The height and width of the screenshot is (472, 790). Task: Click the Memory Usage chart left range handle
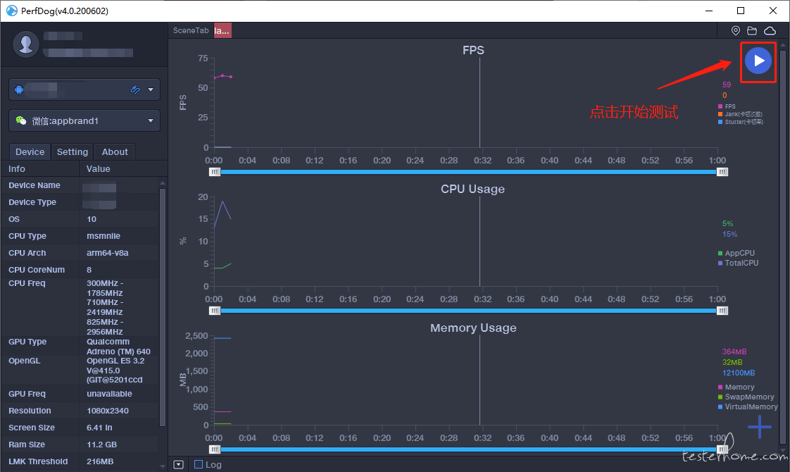click(215, 449)
